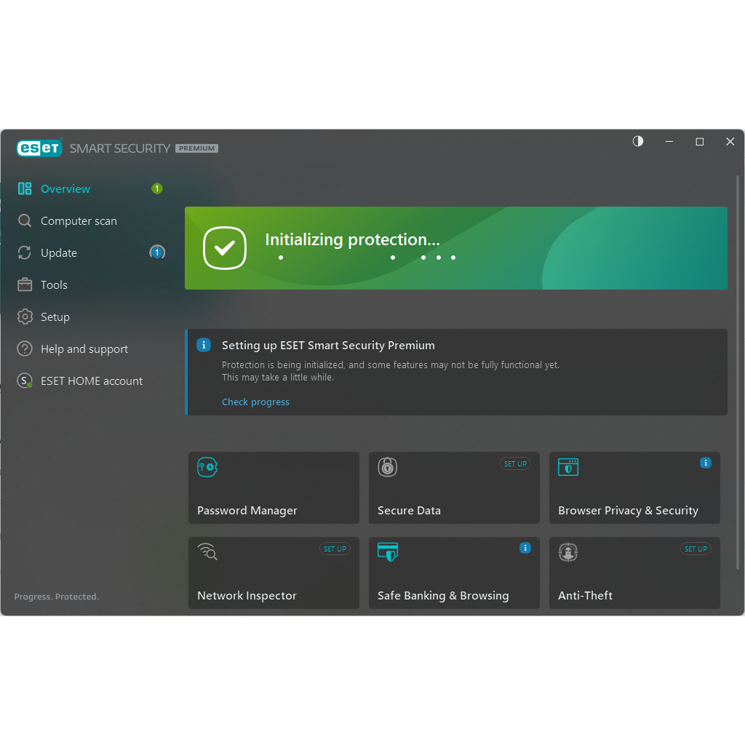
Task: Click the blue badge next to Update
Action: pos(157,252)
